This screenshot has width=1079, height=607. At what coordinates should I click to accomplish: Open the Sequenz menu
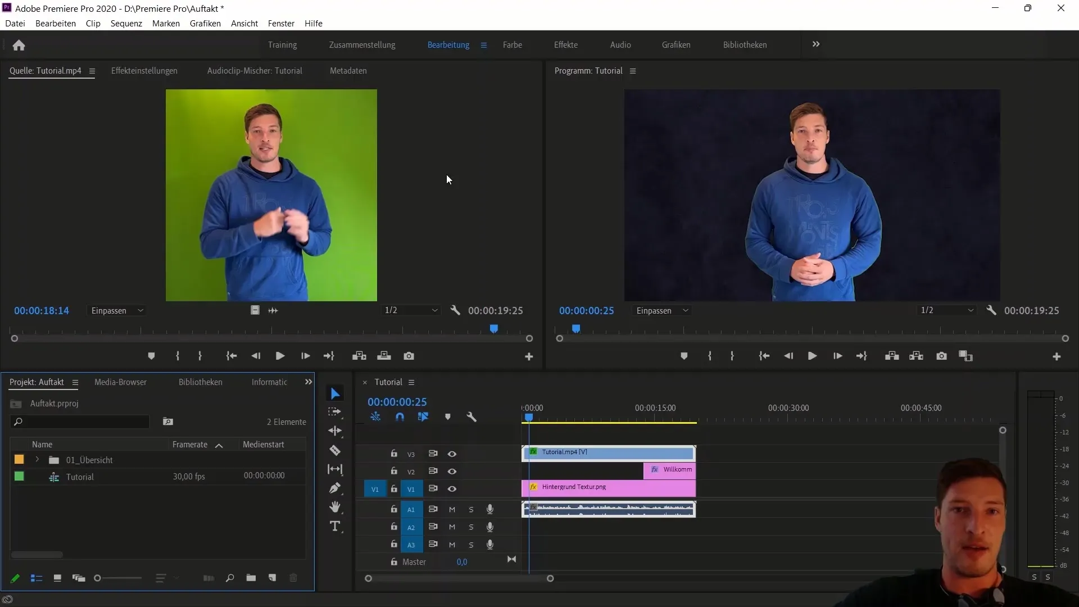point(126,23)
